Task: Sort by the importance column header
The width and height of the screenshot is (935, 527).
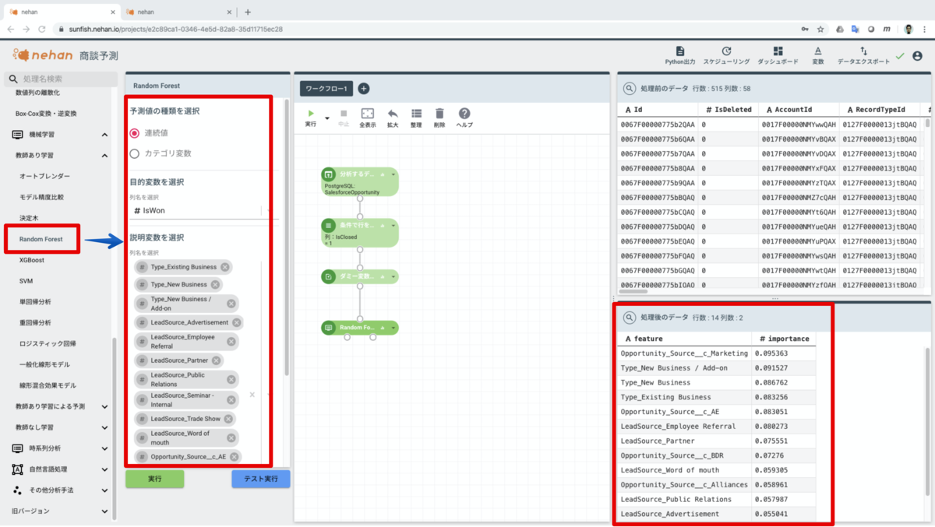Action: (x=785, y=339)
